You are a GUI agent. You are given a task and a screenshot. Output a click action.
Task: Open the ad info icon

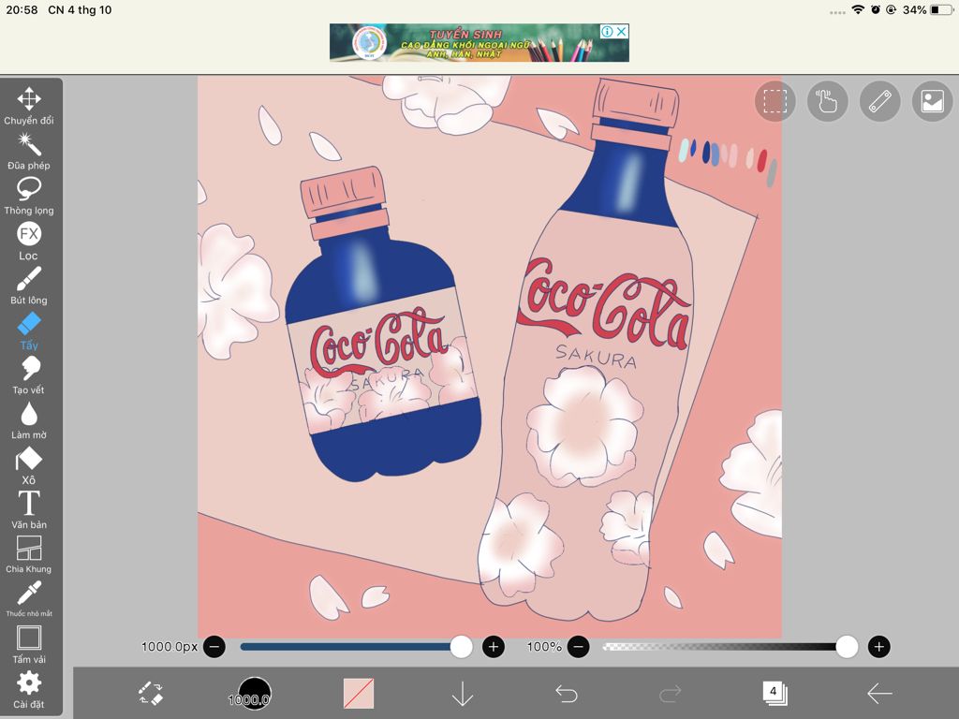coord(607,31)
